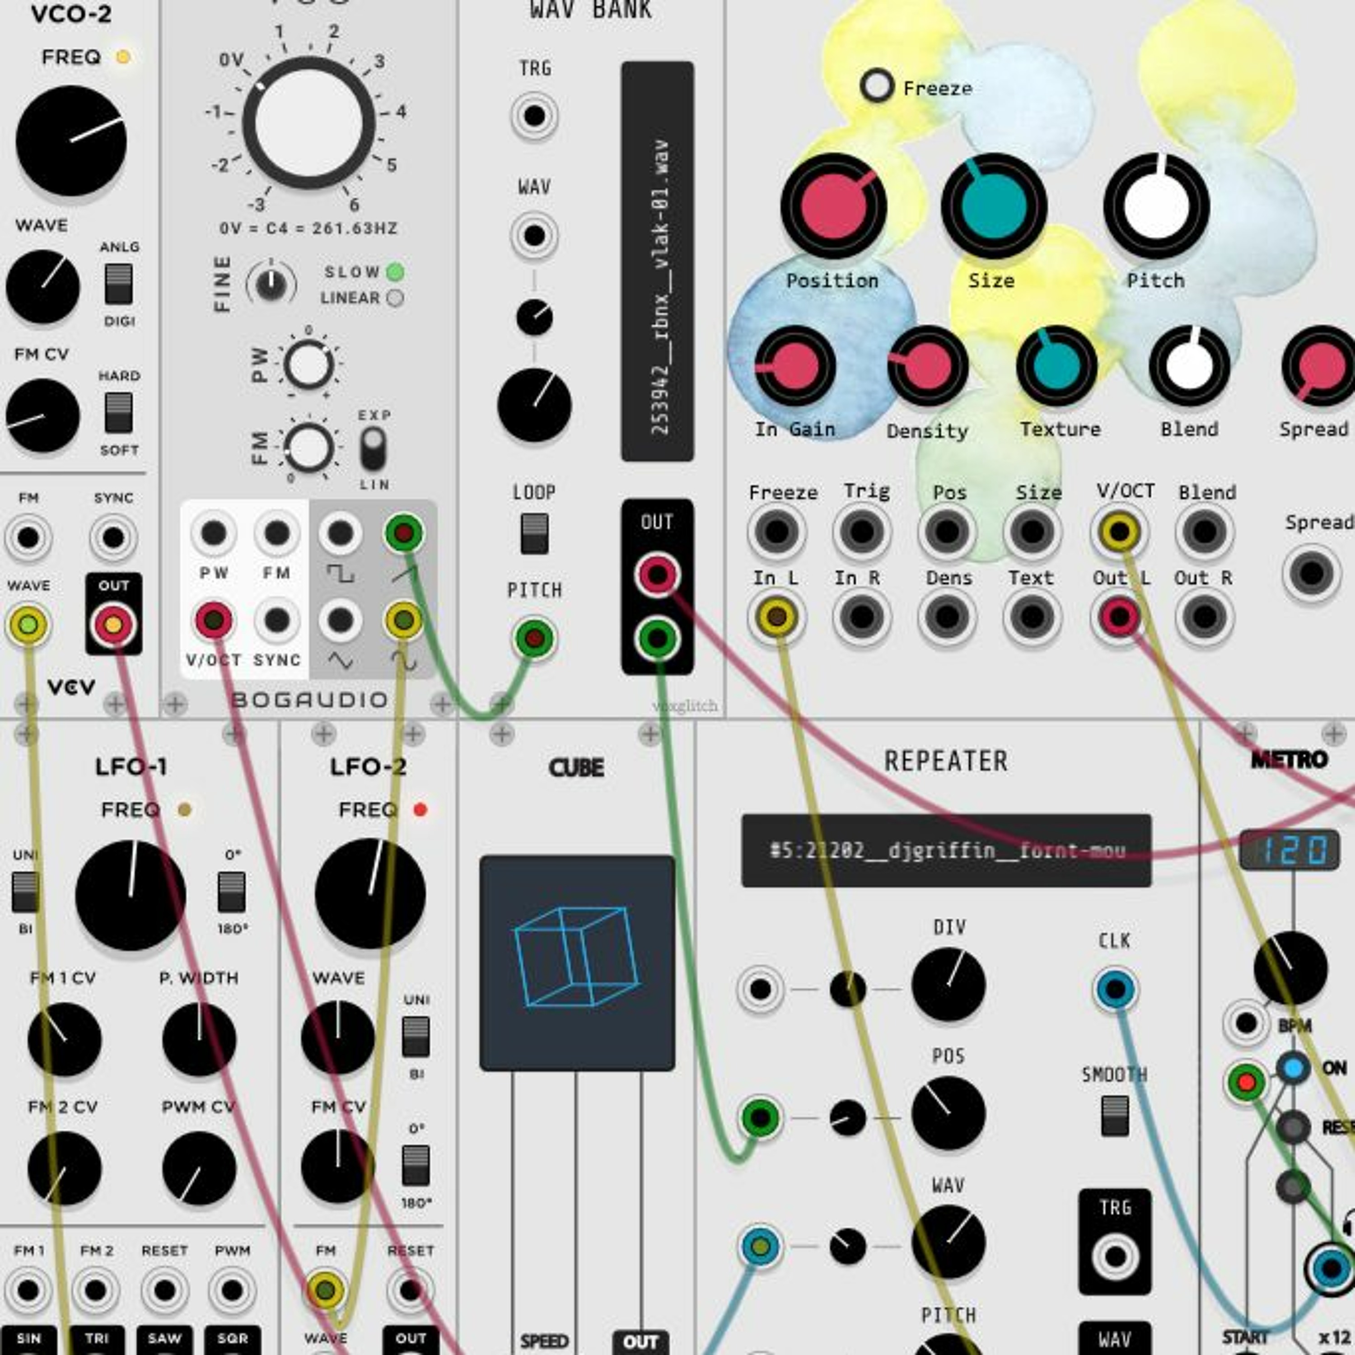The image size is (1355, 1355).
Task: Click the WAV BANK PITCH input jack
Action: (x=534, y=639)
